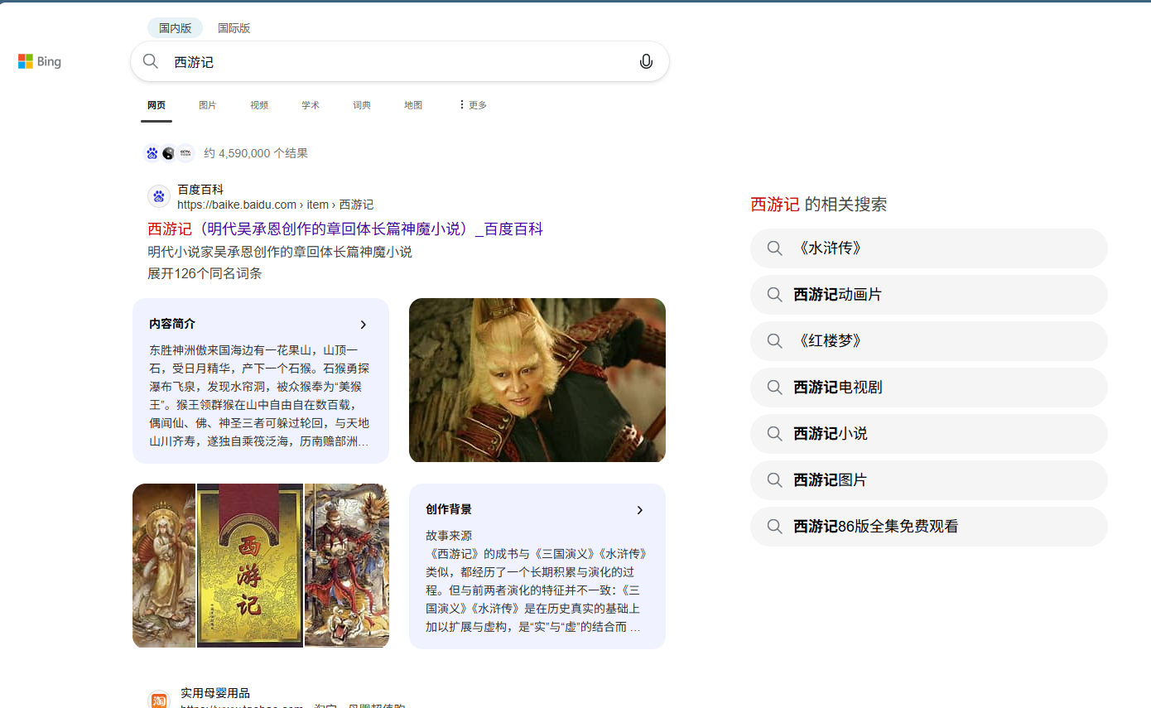The image size is (1151, 708).
Task: Click the search icon beside 《红楼梦》 suggestion
Action: click(x=774, y=341)
